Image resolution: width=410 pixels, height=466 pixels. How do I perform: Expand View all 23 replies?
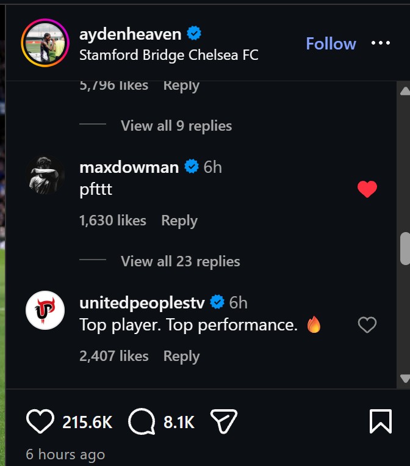[180, 261]
